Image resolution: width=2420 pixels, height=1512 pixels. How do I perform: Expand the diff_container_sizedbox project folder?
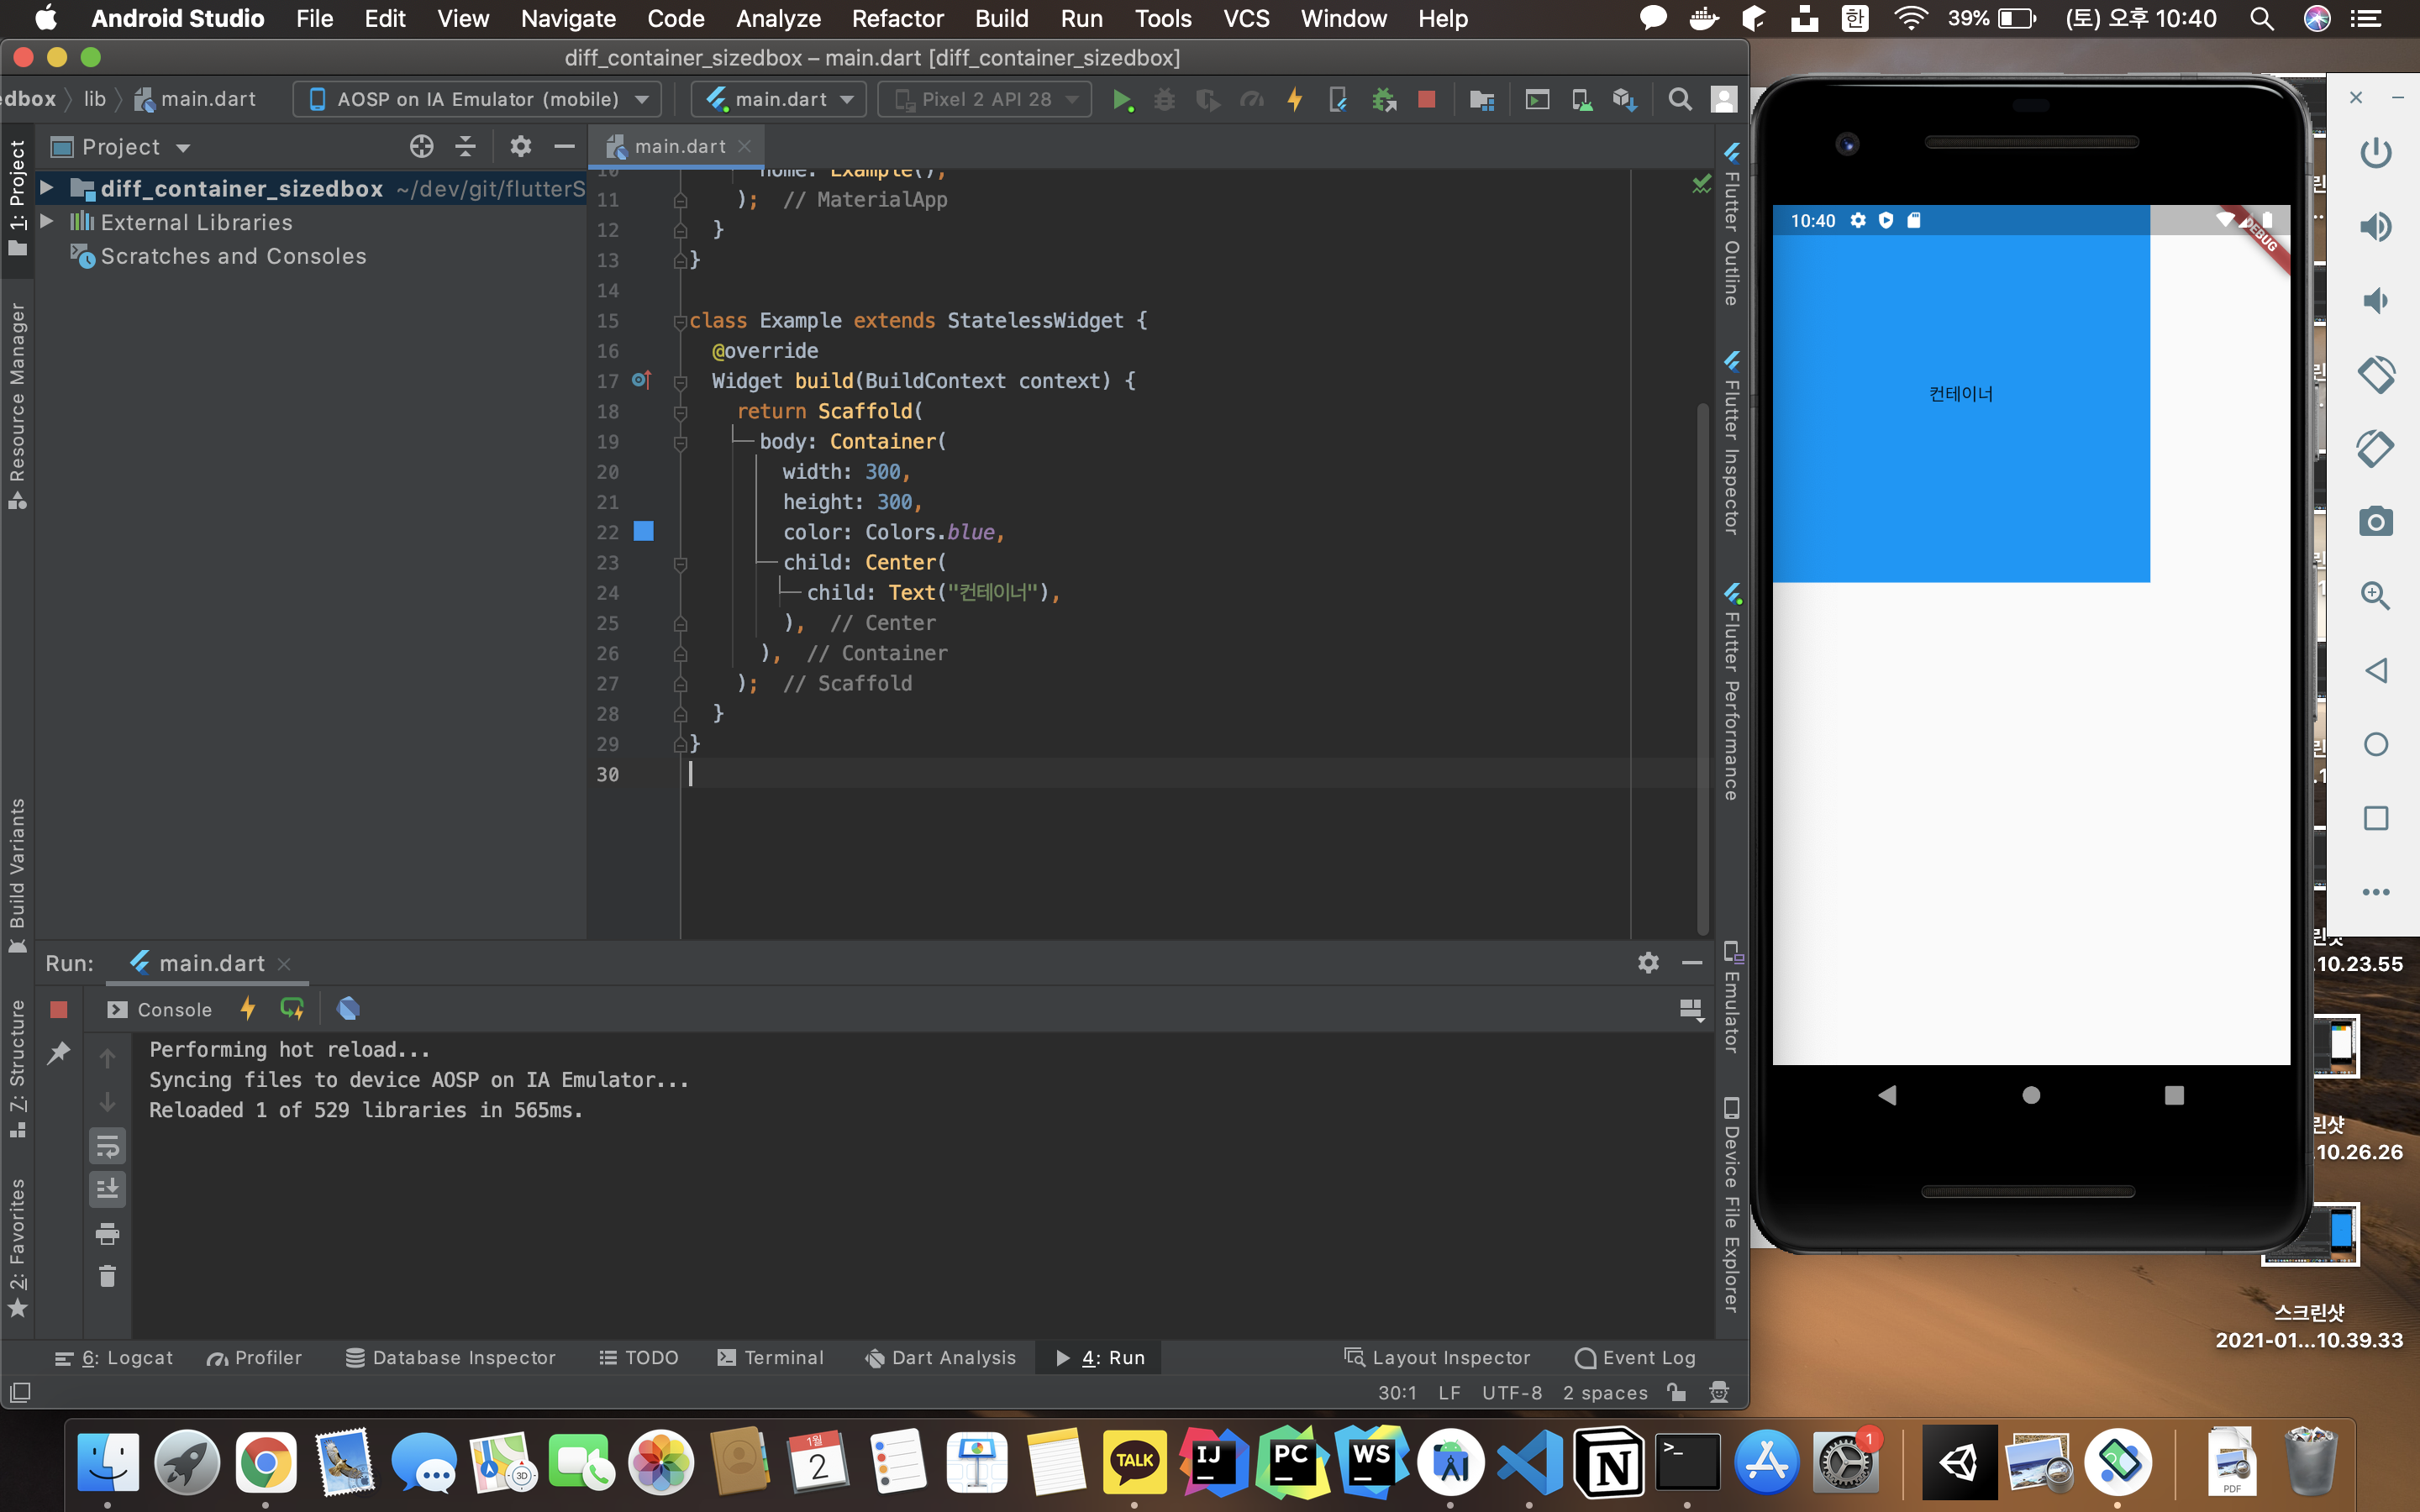47,188
